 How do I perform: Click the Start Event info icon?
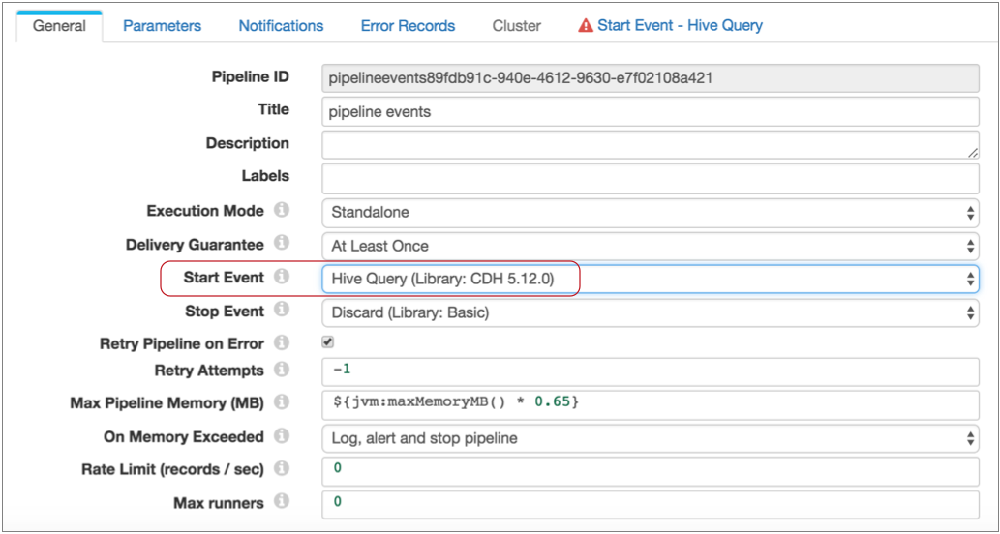tap(282, 278)
